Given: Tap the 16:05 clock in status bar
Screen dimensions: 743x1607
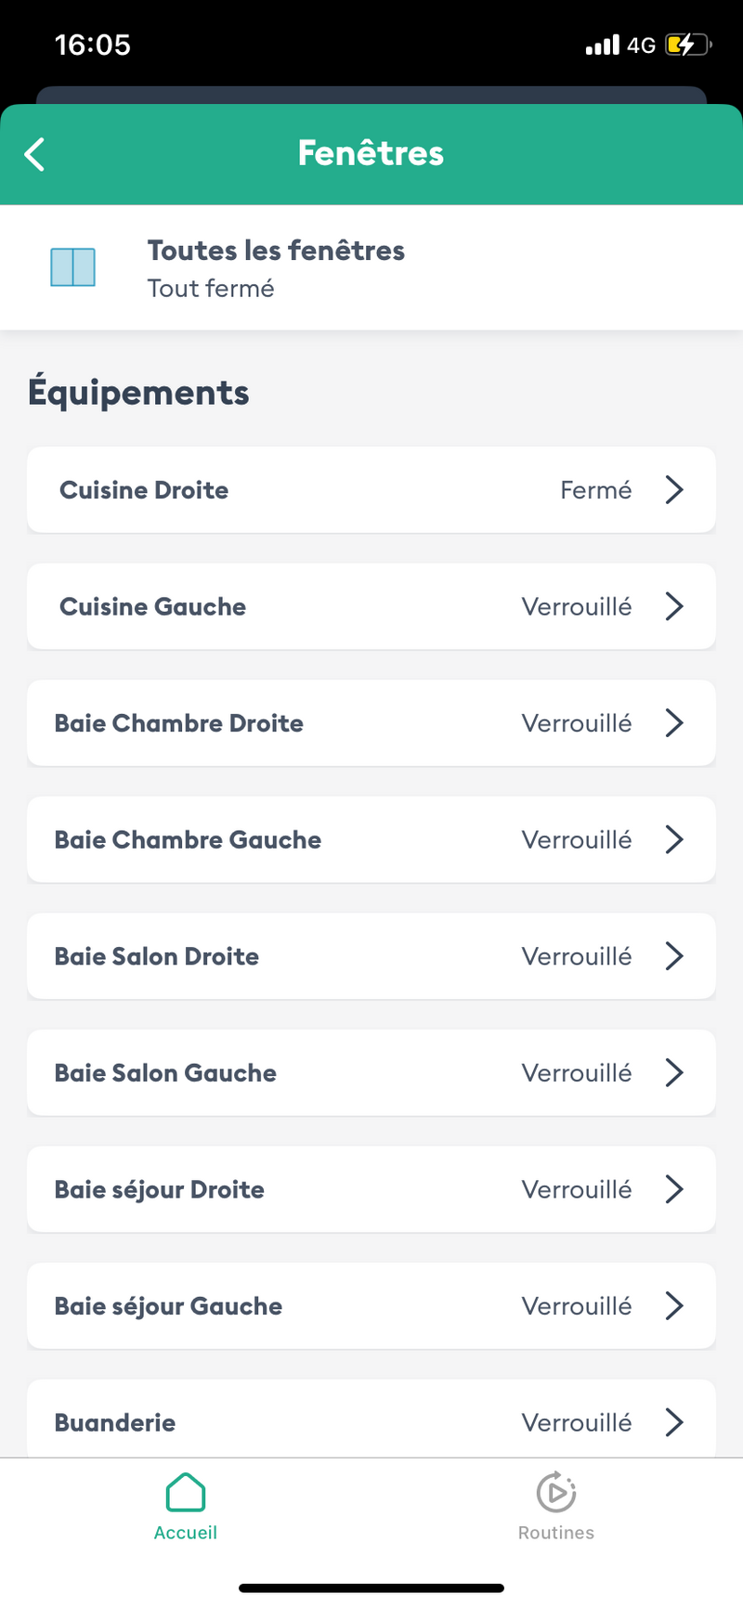Looking at the screenshot, I should pos(93,45).
